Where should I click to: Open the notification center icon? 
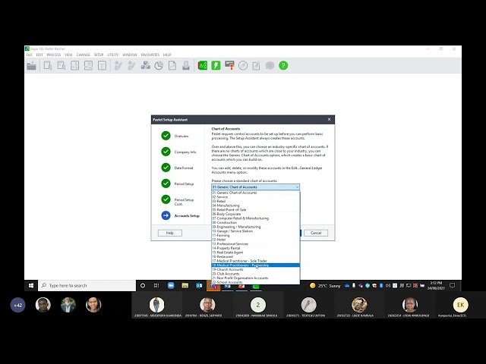coord(453,285)
